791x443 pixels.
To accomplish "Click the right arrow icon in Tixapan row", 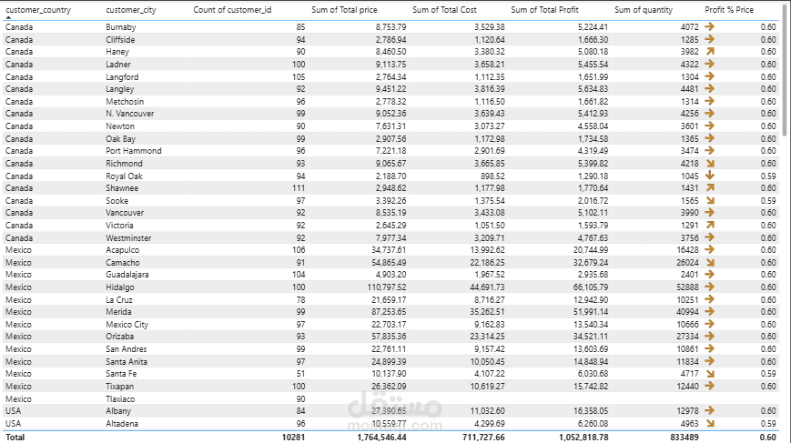I will click(x=710, y=387).
